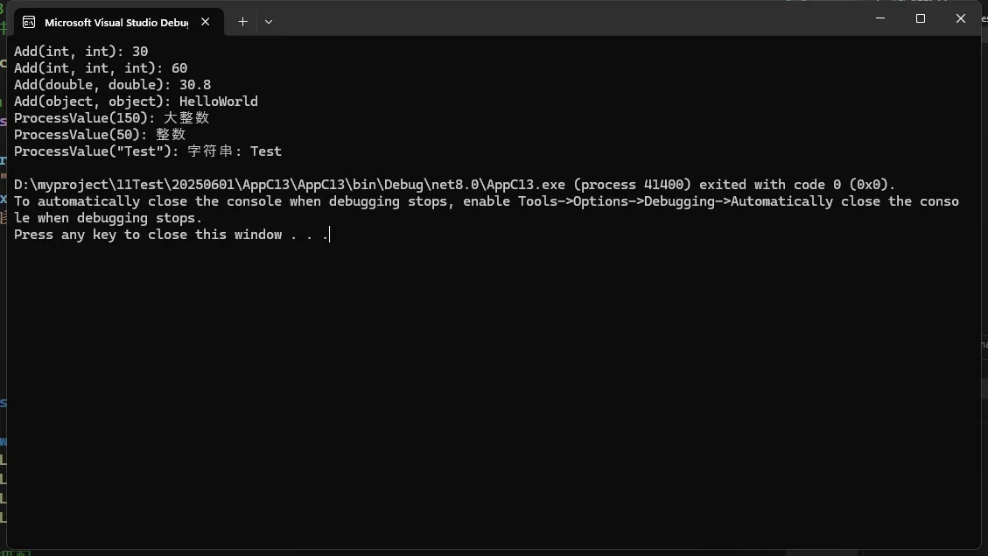This screenshot has height=556, width=988.
Task: Maximize the debug console window
Action: pos(921,18)
